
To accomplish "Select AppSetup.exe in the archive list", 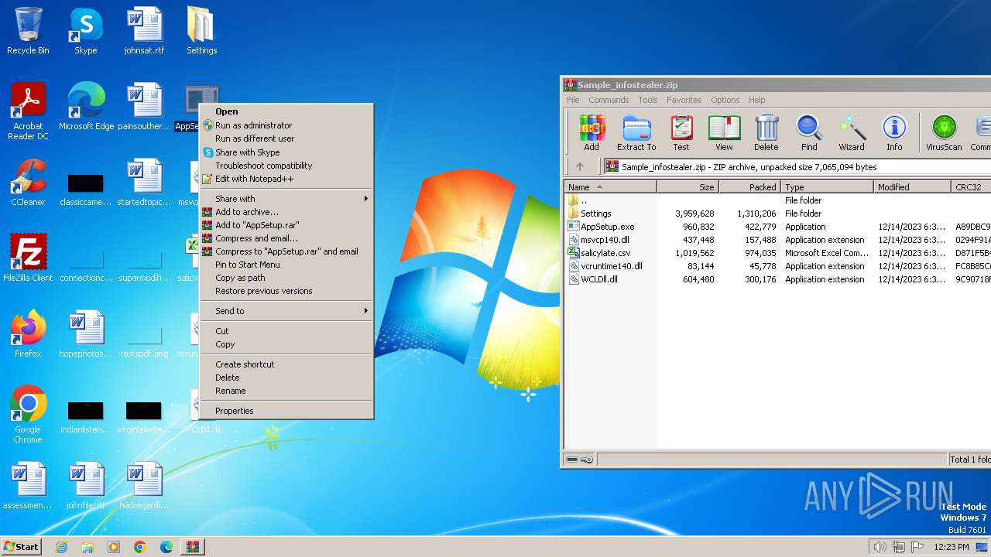I will [x=607, y=227].
